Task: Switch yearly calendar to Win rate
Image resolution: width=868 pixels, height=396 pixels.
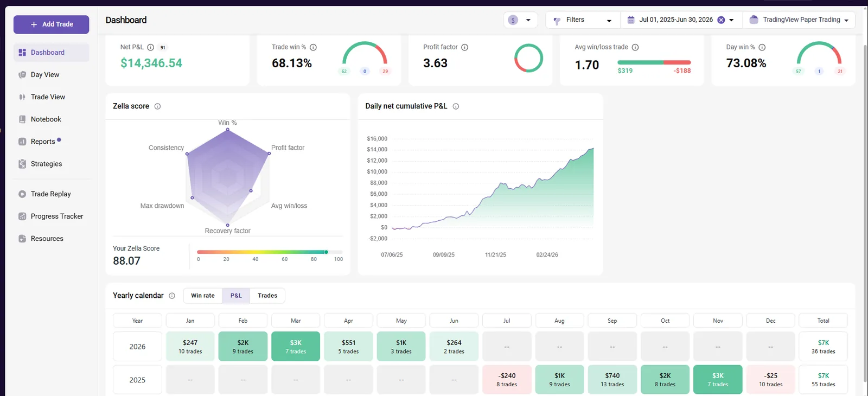Action: pos(203,296)
